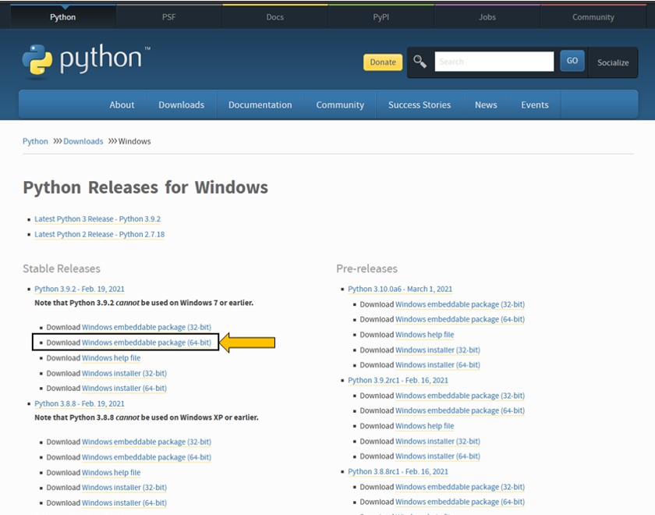
Task: Download Windows help file for Python 3.8.8
Action: click(x=111, y=472)
